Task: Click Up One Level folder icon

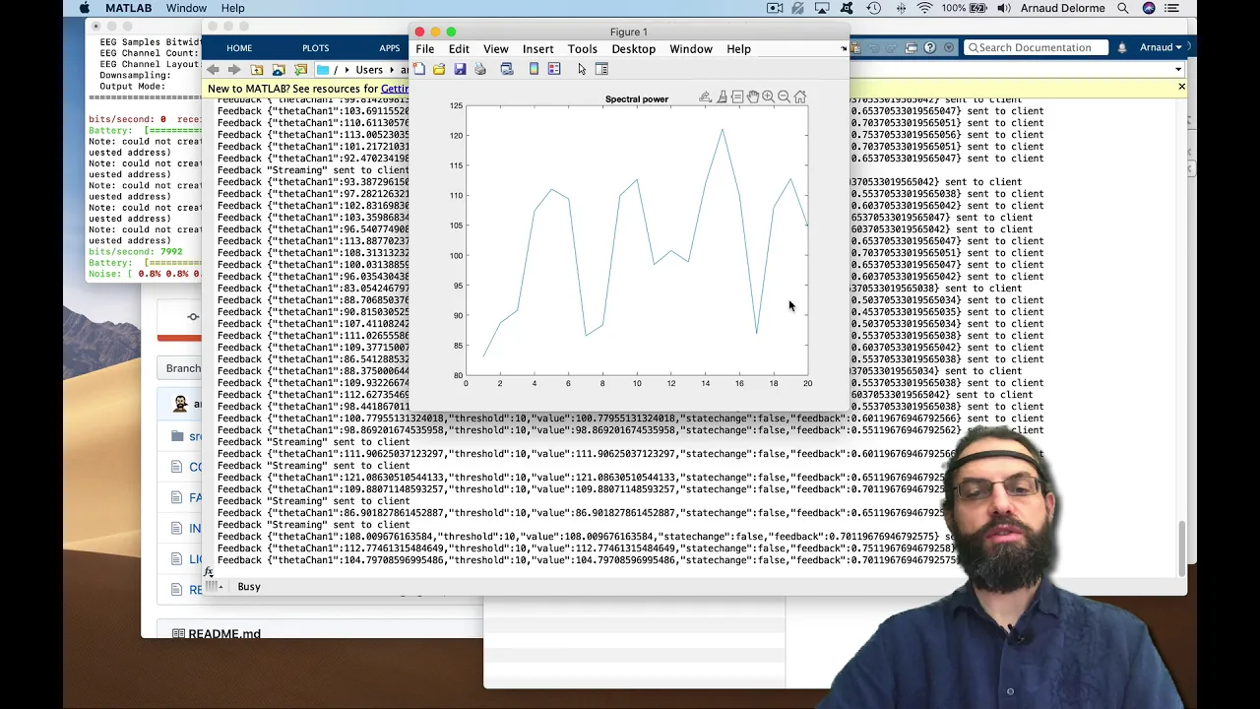Action: pyautogui.click(x=257, y=70)
